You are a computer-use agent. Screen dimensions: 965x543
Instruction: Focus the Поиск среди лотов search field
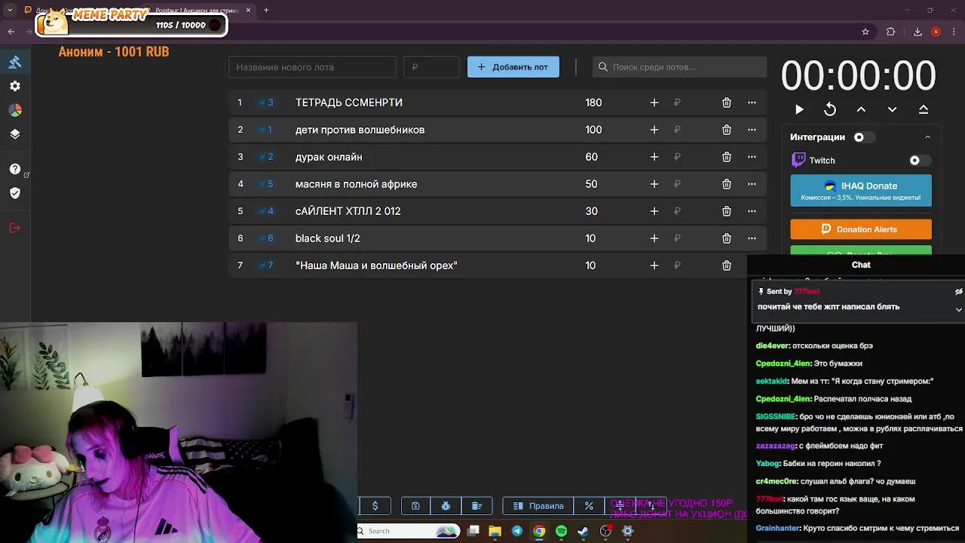(x=679, y=67)
